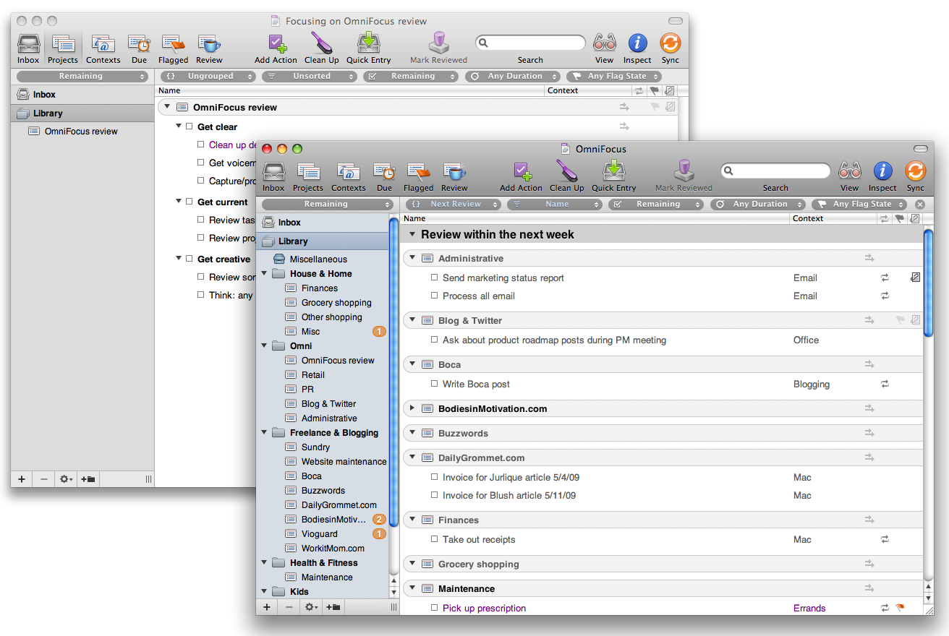The image size is (949, 636).
Task: Sync database from front window toolbar
Action: [x=916, y=176]
